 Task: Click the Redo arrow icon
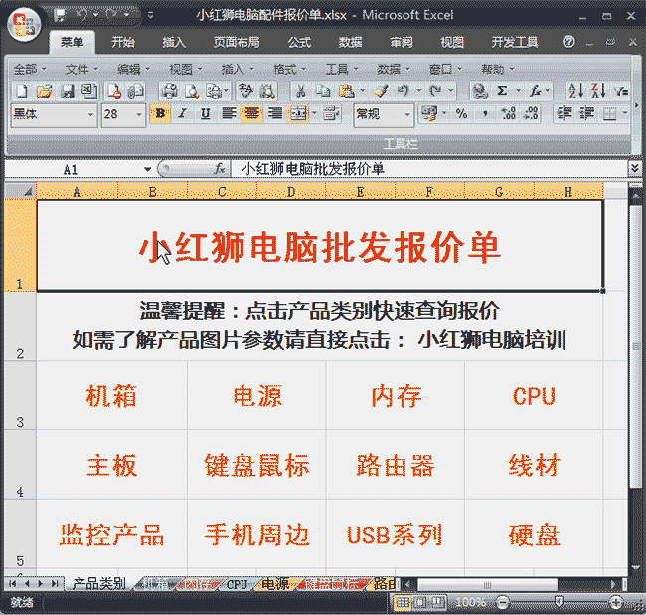click(x=435, y=91)
